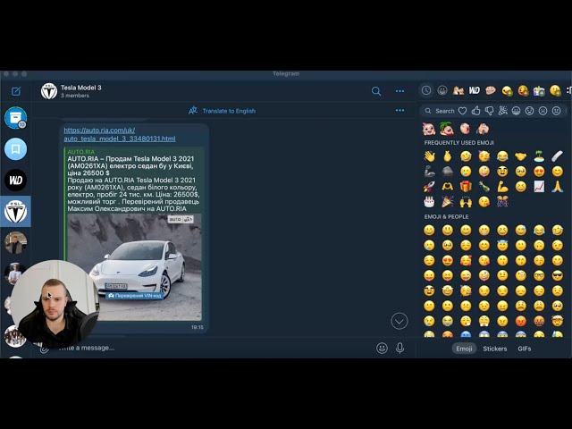The width and height of the screenshot is (572, 429).
Task: Search within the Tesla Model 3 chat
Action: (x=376, y=91)
